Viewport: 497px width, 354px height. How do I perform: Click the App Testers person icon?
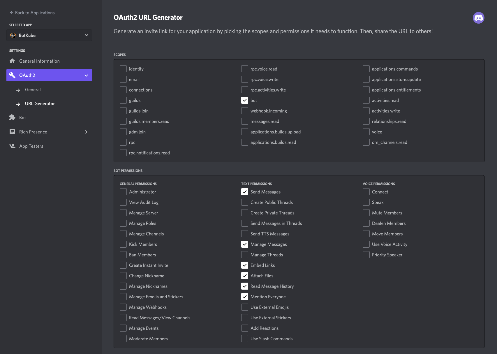pos(12,146)
